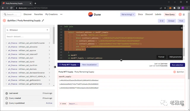Image resolution: width=190 pixels, height=111 pixels.
Task: Click the MetaMask fox extension icon
Action: point(170,8)
